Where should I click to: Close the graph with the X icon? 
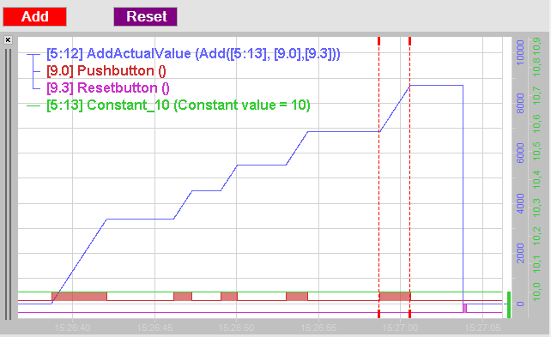[8, 40]
